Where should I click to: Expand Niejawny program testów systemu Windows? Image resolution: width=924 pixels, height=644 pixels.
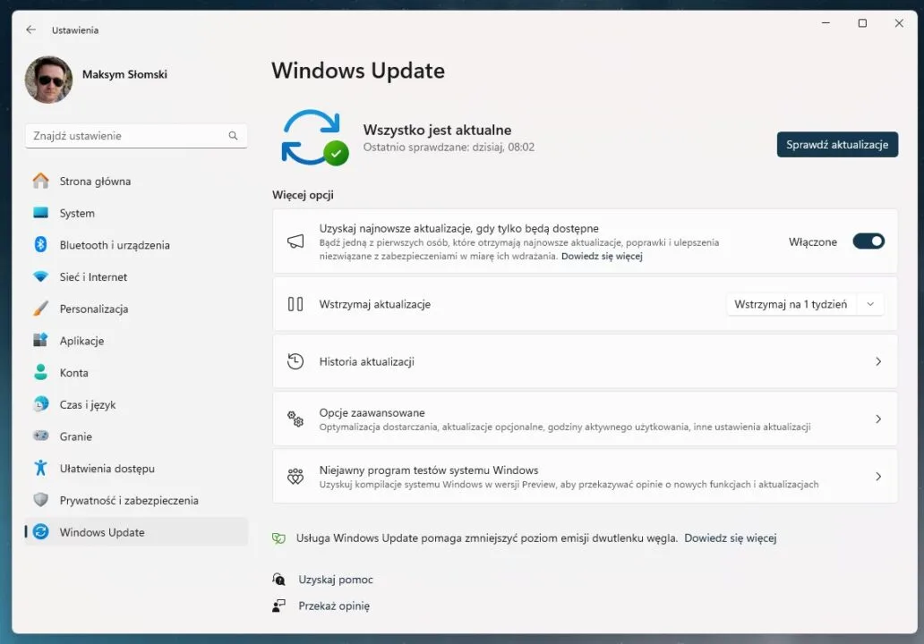[877, 476]
